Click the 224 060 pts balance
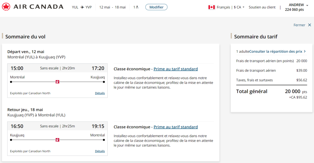Screen dimensions: 314x163 click(294, 9)
